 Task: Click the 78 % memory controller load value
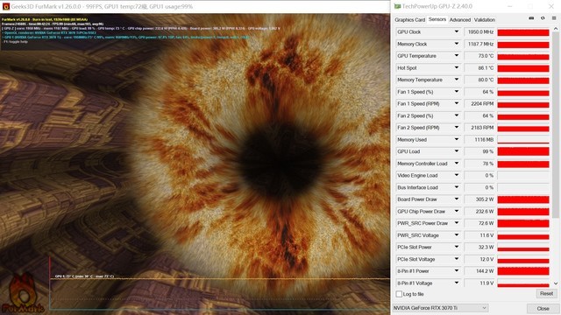click(488, 164)
